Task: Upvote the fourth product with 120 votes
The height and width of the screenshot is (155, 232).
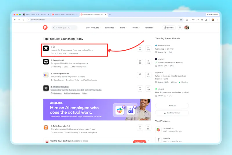Action: tap(148, 88)
